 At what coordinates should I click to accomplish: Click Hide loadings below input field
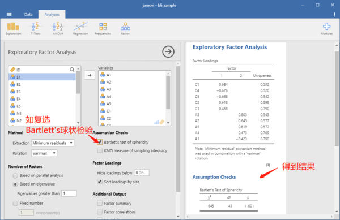pyautogui.click(x=142, y=172)
